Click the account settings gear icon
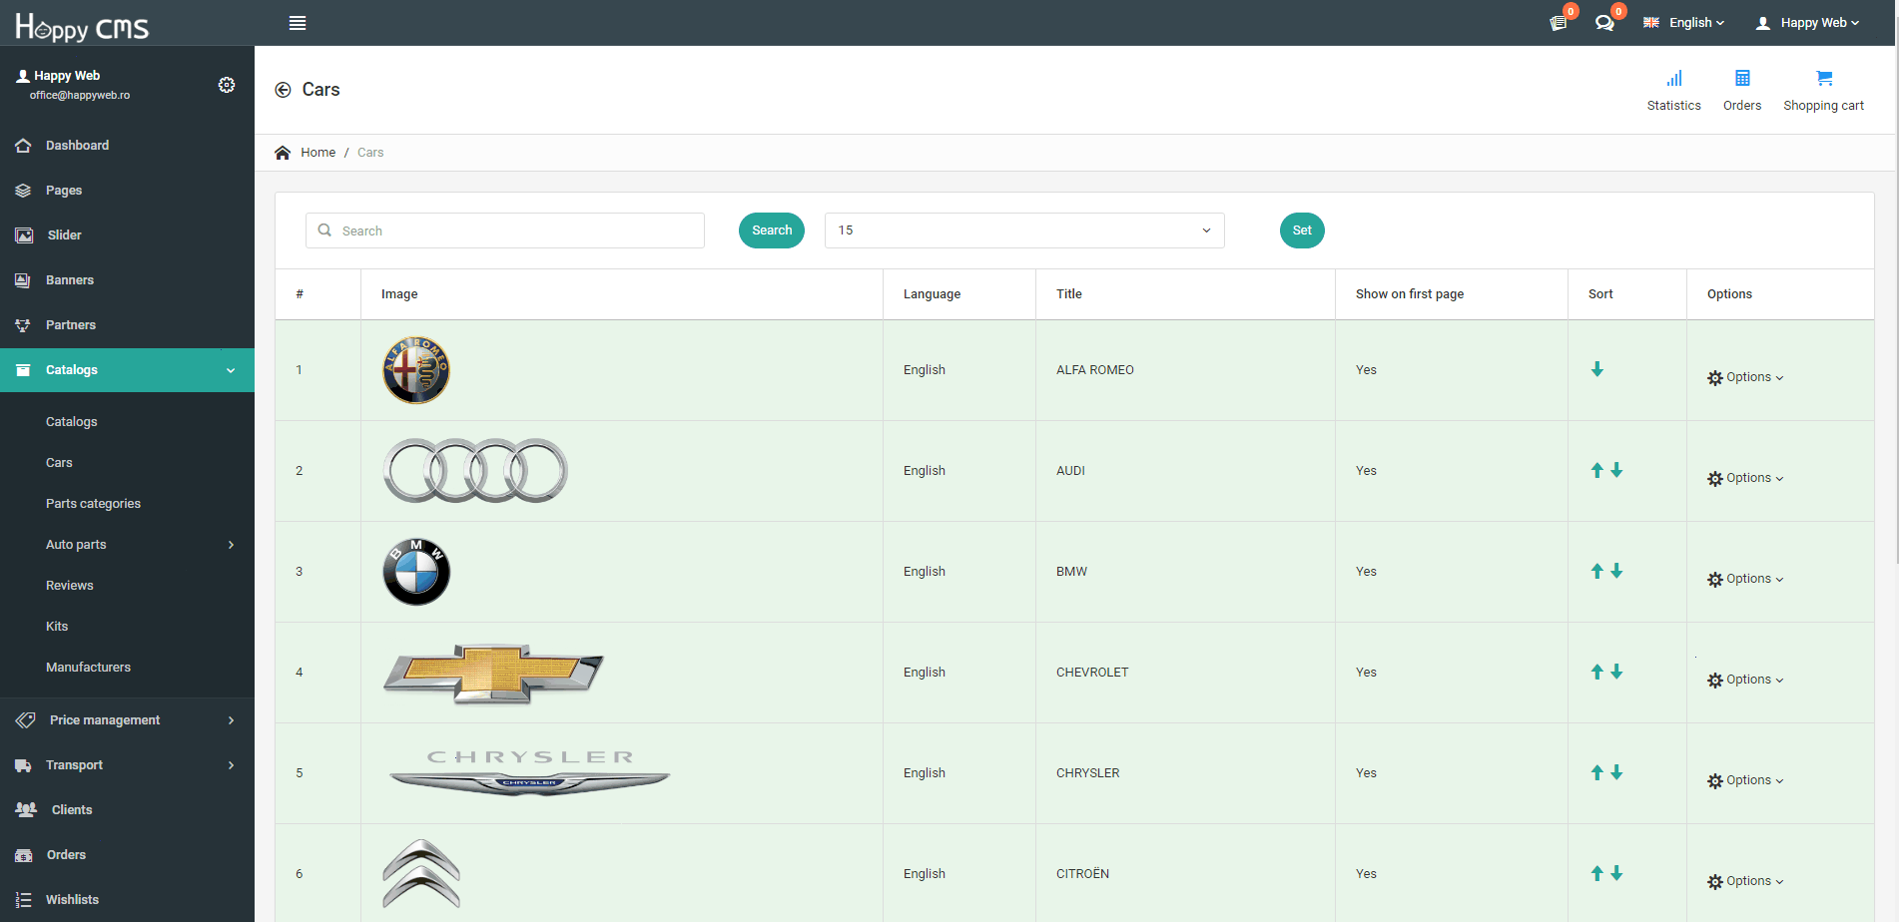 click(x=227, y=85)
